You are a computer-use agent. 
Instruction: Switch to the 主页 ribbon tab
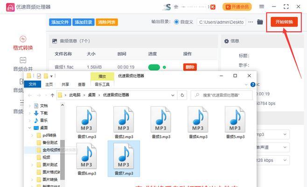click(49, 84)
